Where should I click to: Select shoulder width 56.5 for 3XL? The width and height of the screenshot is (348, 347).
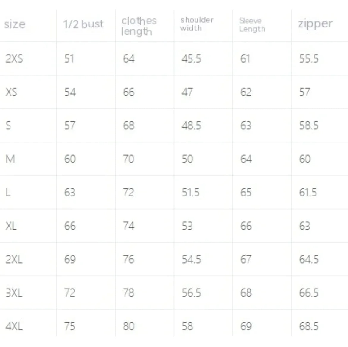point(191,293)
